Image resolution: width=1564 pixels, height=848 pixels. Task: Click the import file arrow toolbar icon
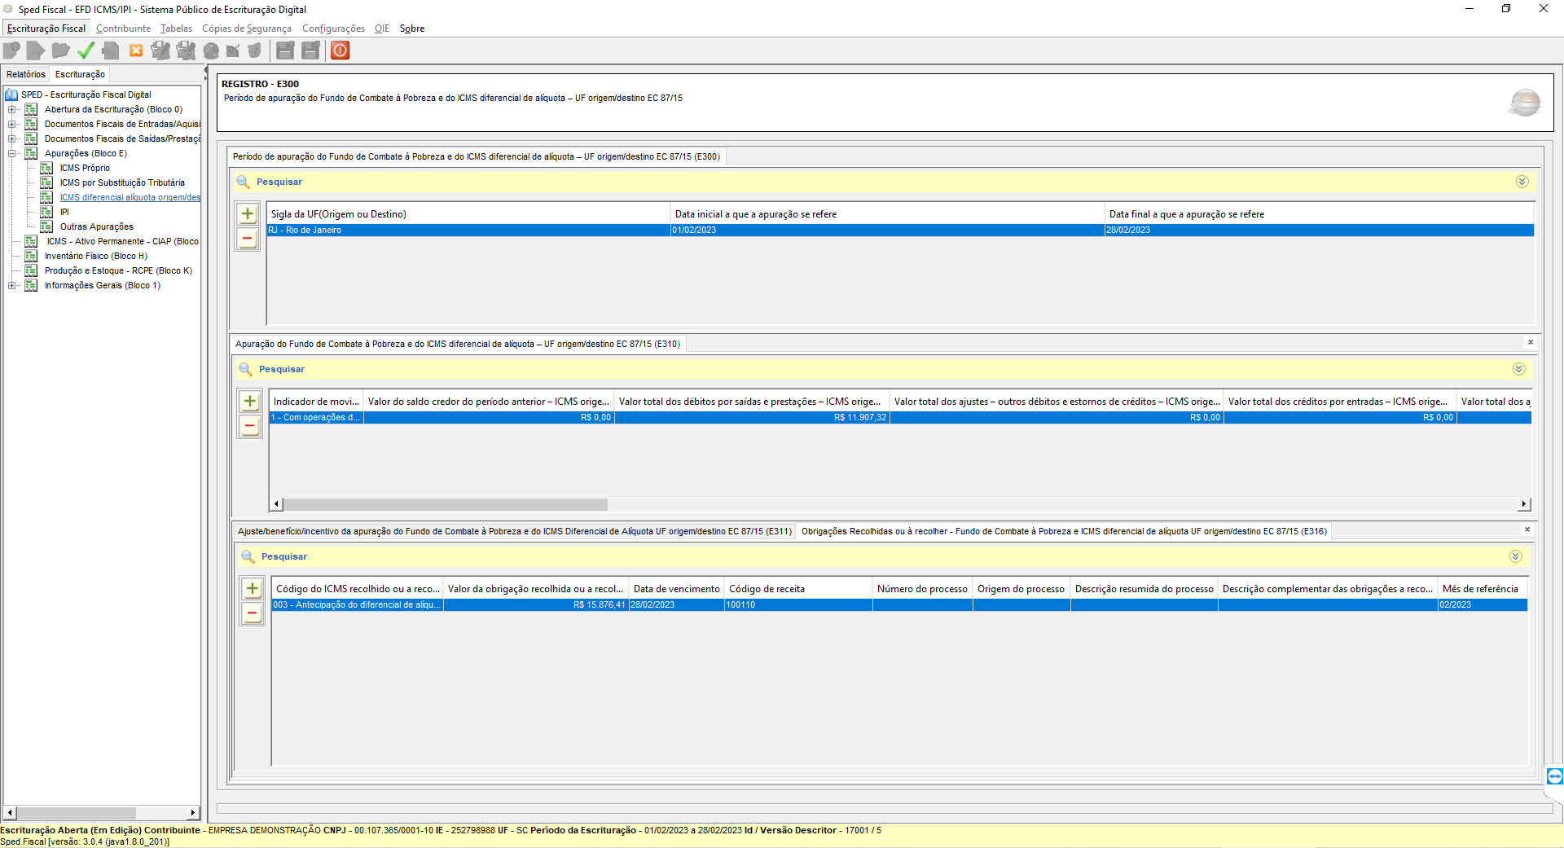35,51
